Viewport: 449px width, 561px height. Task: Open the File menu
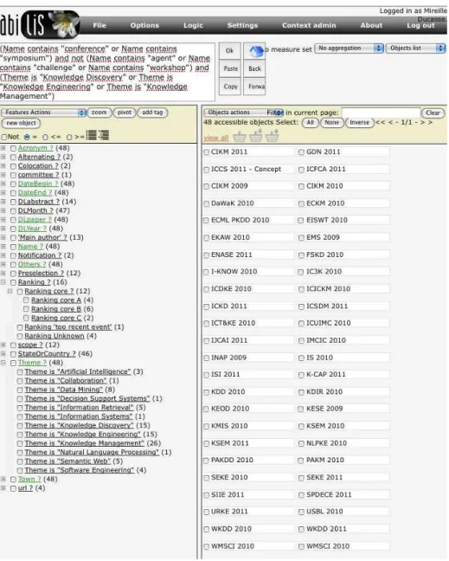point(99,25)
